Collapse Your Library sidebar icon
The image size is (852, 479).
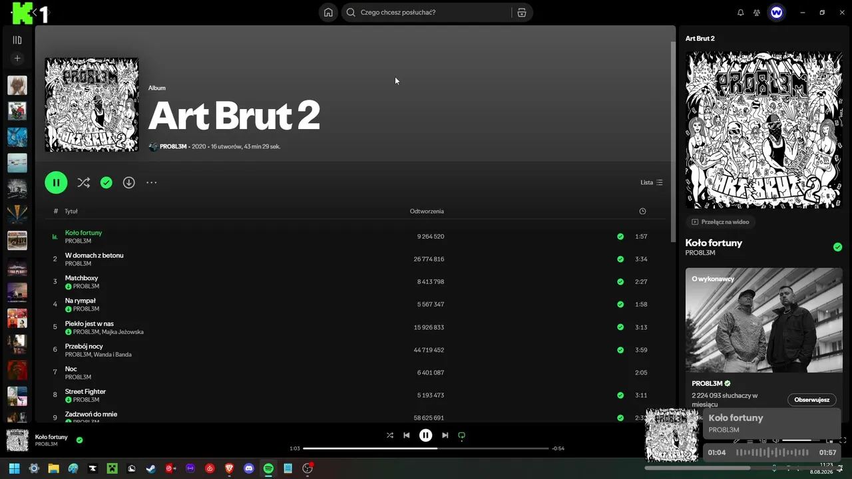(x=17, y=40)
